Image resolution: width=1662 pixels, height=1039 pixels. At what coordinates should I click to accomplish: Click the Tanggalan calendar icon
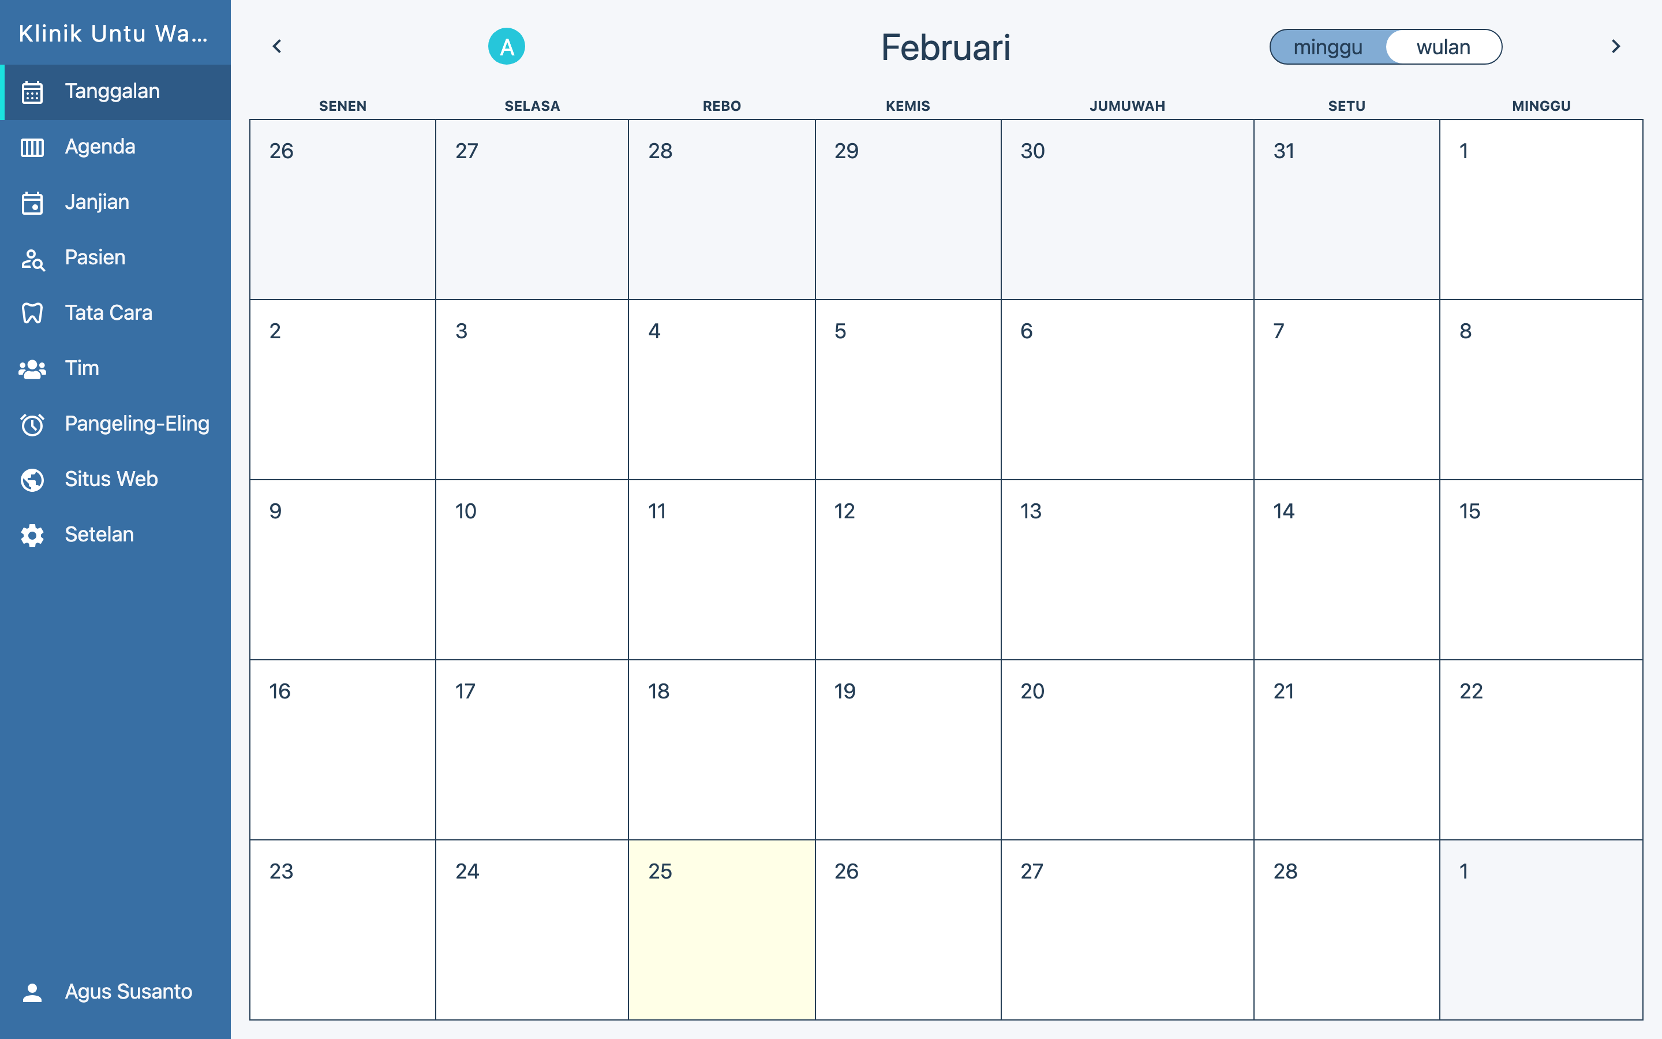(32, 92)
